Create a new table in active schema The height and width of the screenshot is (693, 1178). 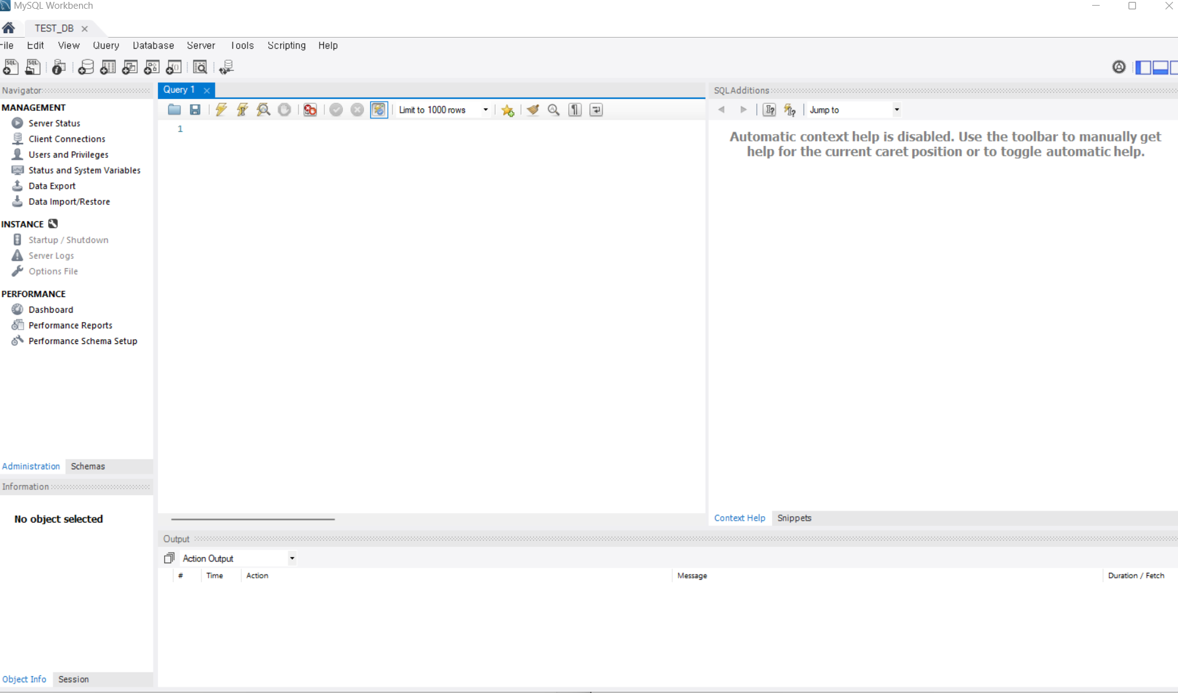pos(108,67)
